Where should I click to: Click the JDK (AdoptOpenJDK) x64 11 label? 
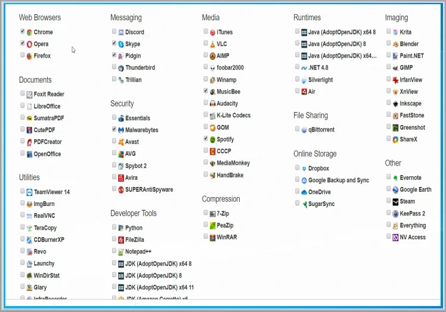click(160, 288)
